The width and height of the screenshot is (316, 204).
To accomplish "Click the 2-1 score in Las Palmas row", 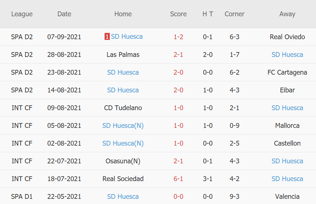I will [x=178, y=55].
